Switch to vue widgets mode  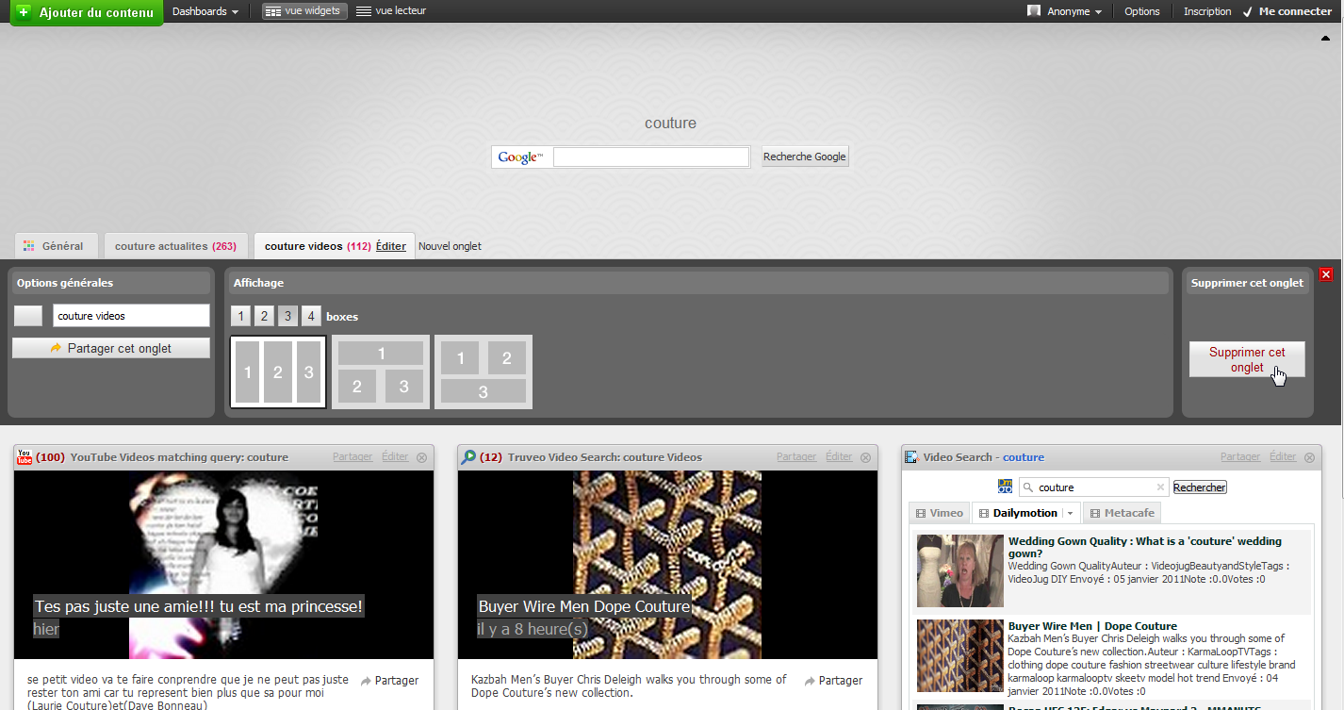point(304,11)
